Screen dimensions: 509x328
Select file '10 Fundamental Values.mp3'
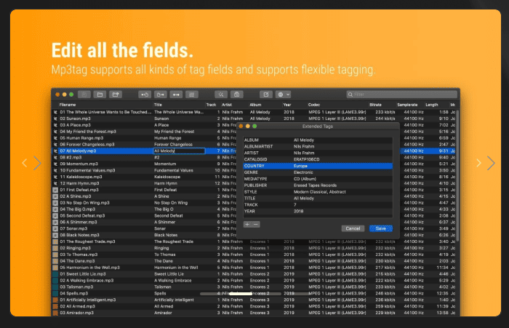pos(87,170)
